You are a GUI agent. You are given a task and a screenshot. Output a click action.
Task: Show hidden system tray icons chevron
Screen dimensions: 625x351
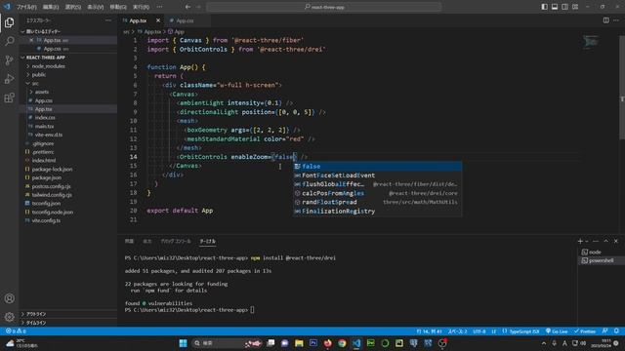(544, 343)
